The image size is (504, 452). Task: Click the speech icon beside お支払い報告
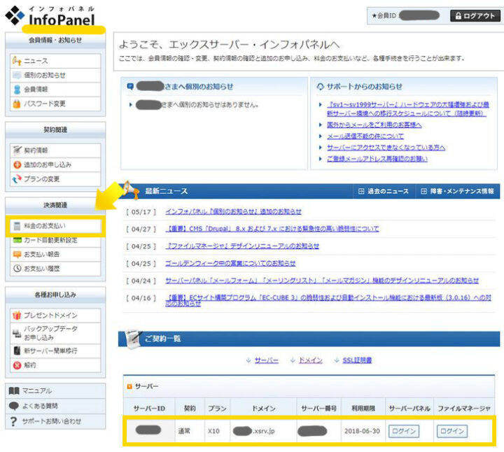[17, 255]
